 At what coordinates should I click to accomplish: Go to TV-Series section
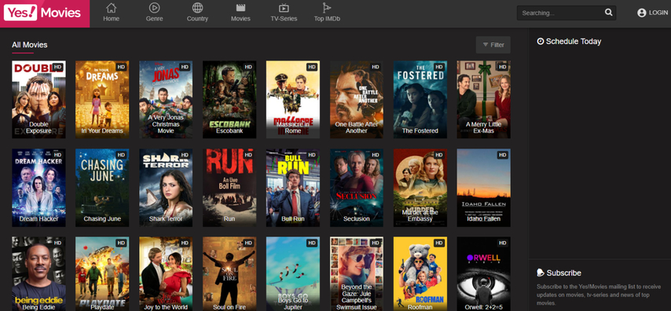[284, 13]
